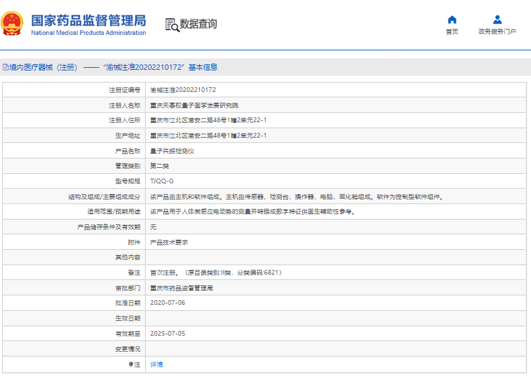This screenshot has height=376, width=531.
Task: Open 政务服务门户 user portal icon
Action: [497, 19]
